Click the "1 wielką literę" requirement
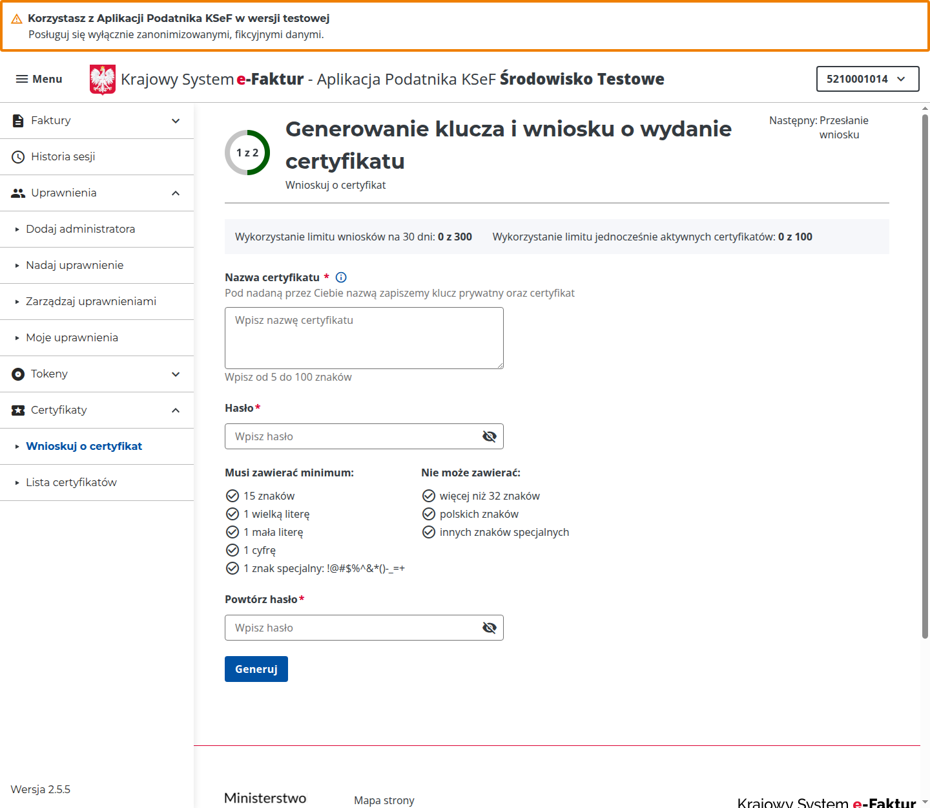Image resolution: width=930 pixels, height=808 pixels. coord(276,514)
